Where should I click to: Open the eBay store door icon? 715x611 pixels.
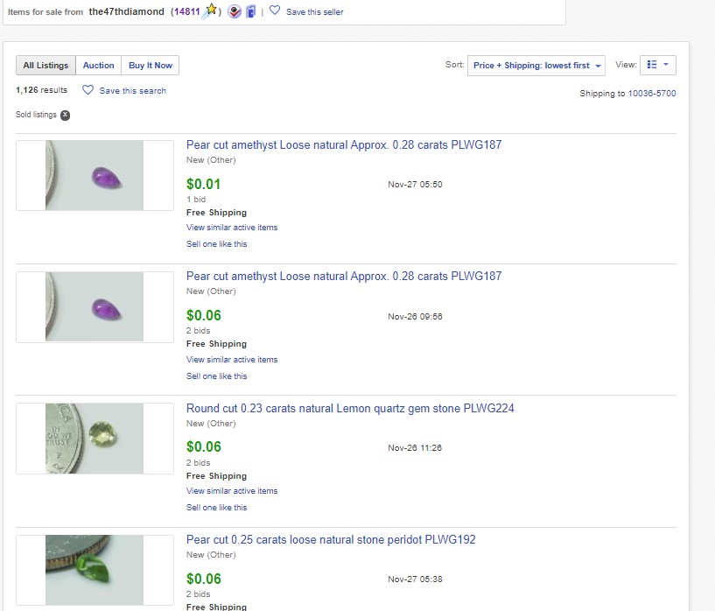point(251,11)
